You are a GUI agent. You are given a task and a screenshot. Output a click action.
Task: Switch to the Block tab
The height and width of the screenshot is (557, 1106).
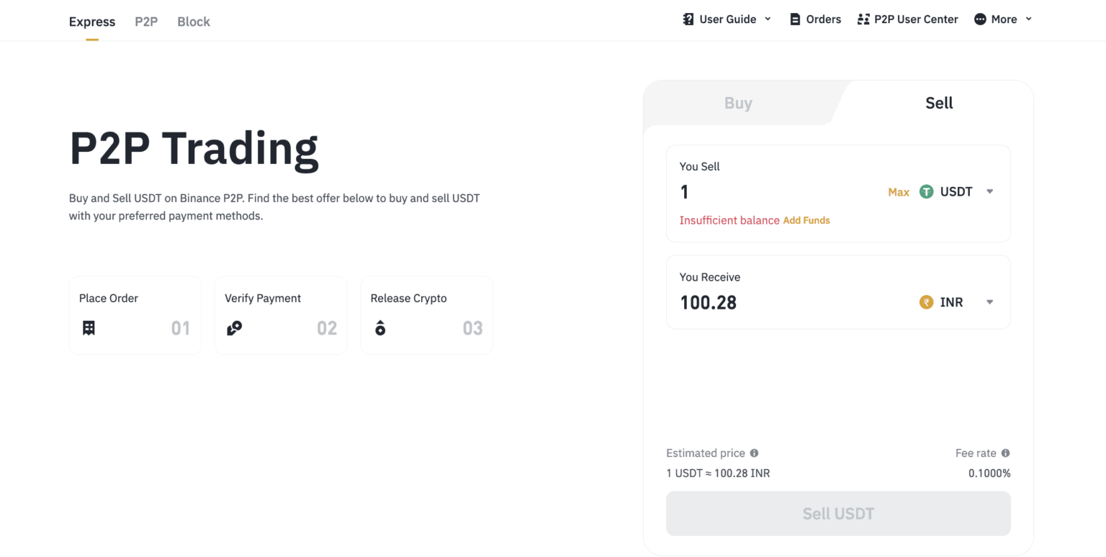pyautogui.click(x=193, y=22)
